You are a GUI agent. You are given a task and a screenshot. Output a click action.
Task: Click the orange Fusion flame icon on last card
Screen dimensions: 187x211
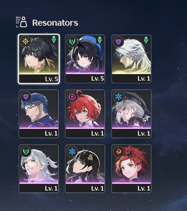click(x=118, y=152)
